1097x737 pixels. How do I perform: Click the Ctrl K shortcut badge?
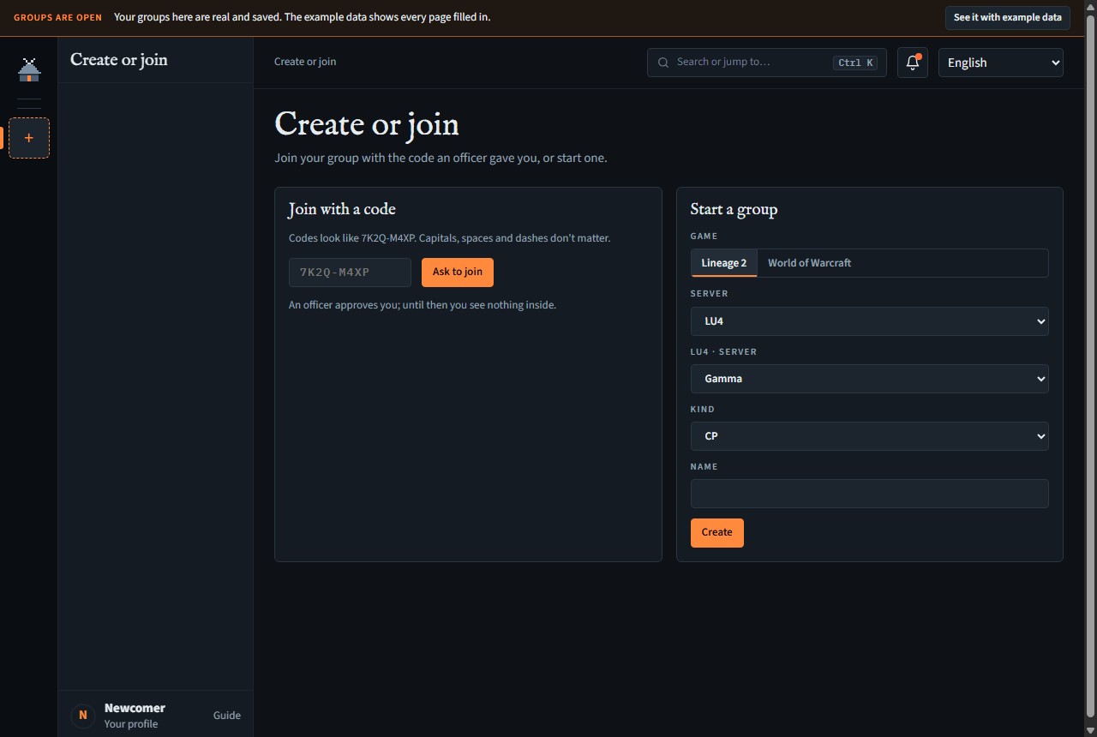[855, 63]
